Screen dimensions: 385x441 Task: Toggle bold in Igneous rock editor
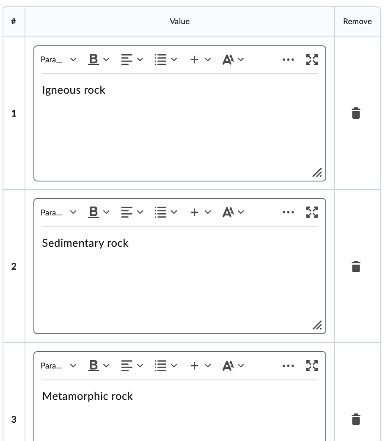pos(94,59)
